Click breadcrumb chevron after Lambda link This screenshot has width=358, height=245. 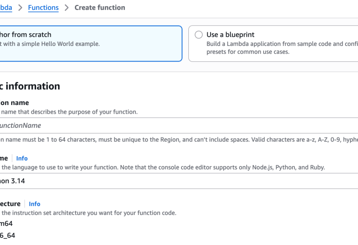[20, 8]
